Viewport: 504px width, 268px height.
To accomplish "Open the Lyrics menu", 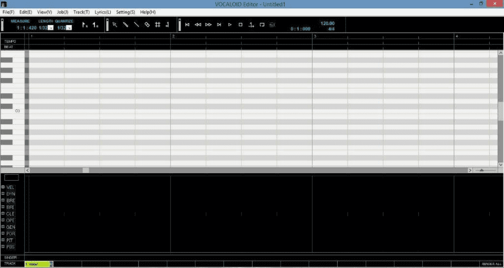I will tap(103, 12).
